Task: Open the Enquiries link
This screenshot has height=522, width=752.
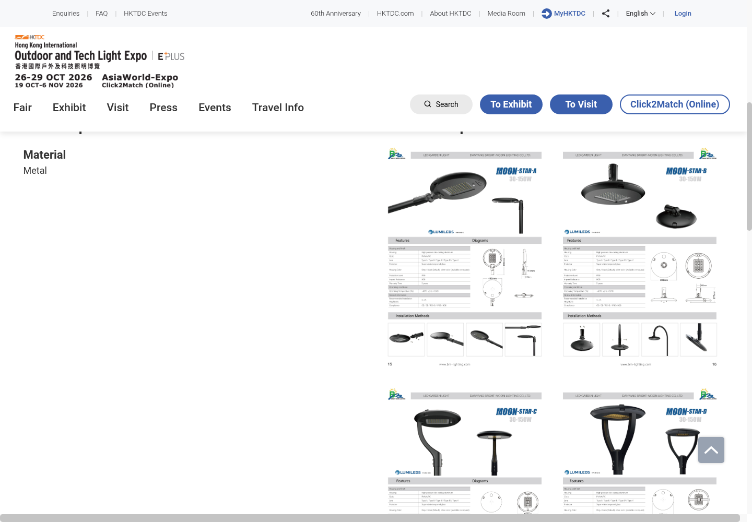Action: coord(66,14)
